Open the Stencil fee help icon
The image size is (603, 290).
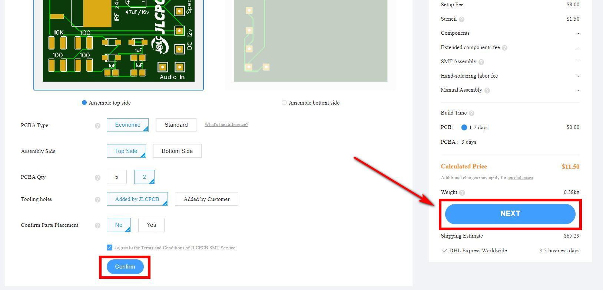[x=461, y=19]
